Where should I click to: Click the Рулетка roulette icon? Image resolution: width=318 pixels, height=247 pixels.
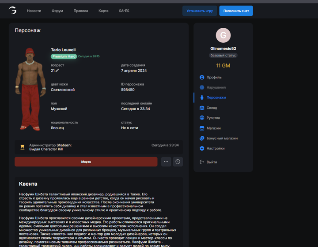click(x=202, y=118)
